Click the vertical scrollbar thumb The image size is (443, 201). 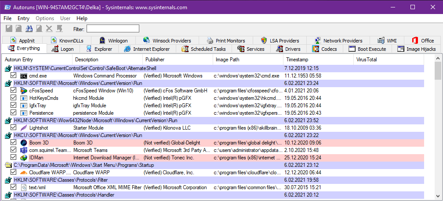tap(438, 71)
